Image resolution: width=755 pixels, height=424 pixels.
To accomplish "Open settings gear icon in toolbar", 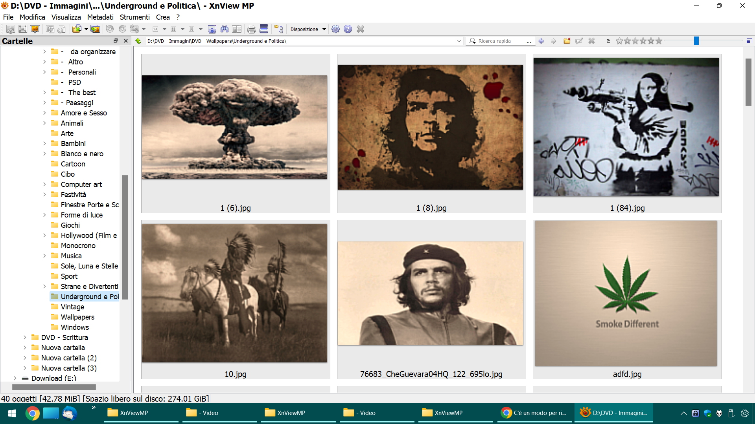I will tap(335, 29).
